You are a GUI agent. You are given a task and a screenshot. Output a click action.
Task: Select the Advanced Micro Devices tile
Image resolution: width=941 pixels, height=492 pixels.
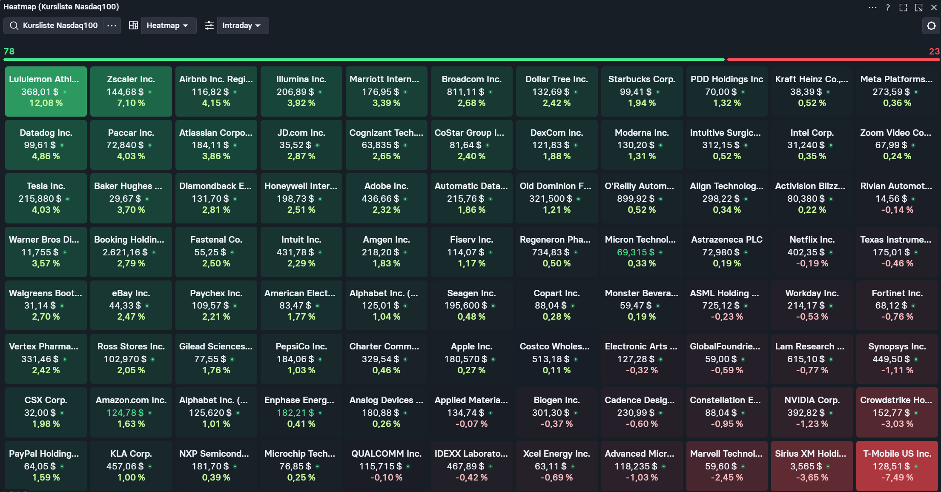[642, 466]
